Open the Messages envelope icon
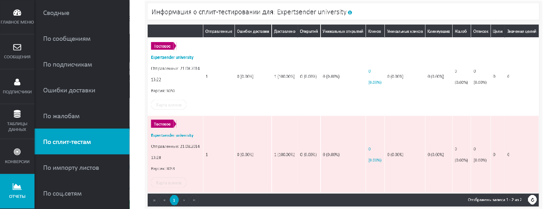Image resolution: width=543 pixels, height=209 pixels. tap(17, 47)
